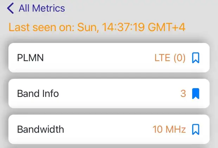Click the 'Last seen on' label
The image size is (218, 148).
(41, 27)
